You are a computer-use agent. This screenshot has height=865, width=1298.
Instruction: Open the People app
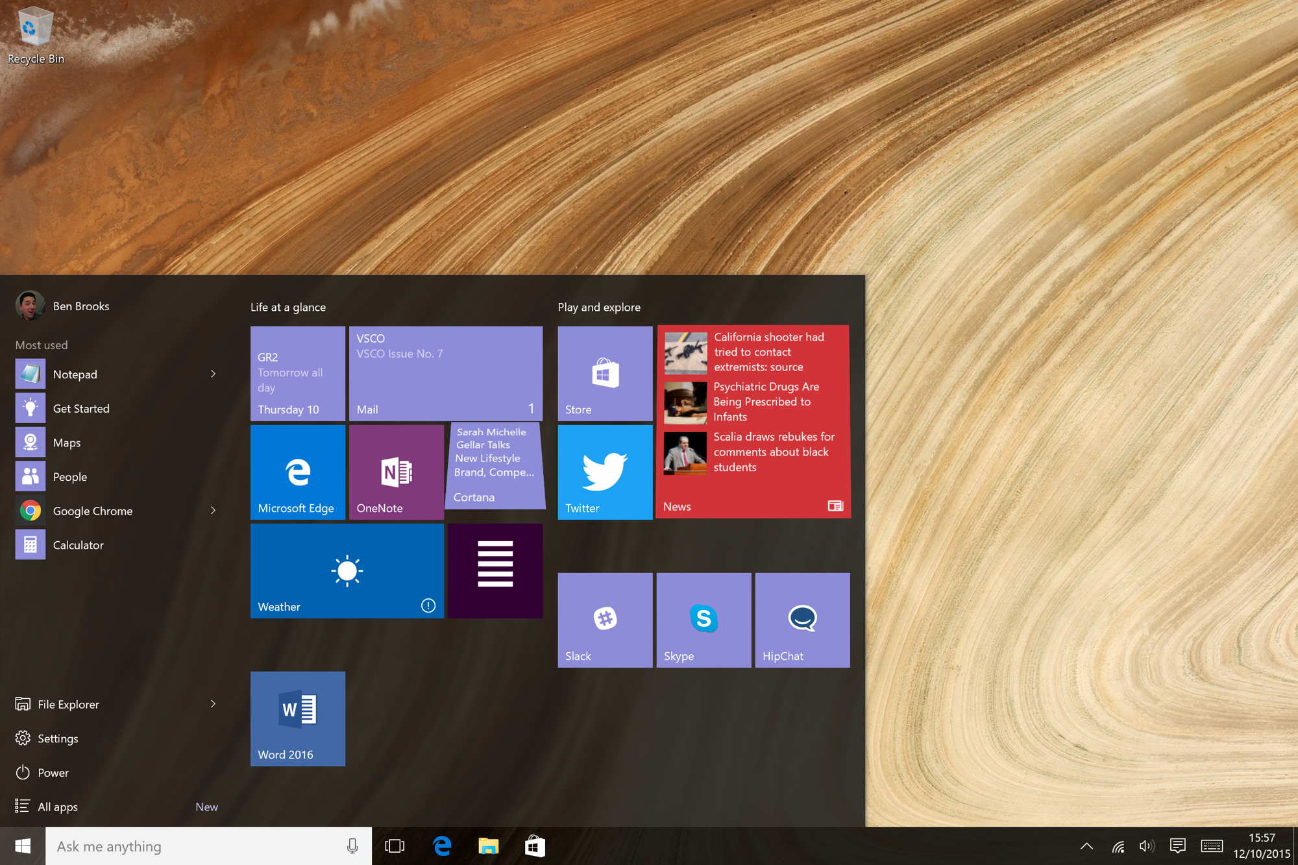(117, 476)
